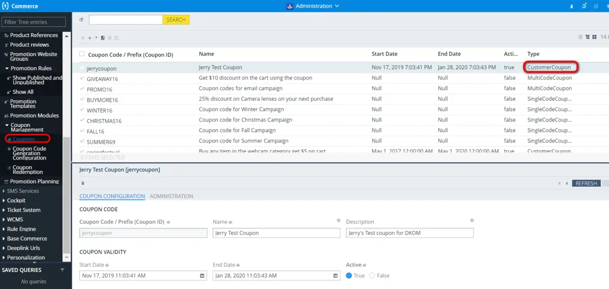
Task: Set Active to True
Action: pyautogui.click(x=349, y=276)
